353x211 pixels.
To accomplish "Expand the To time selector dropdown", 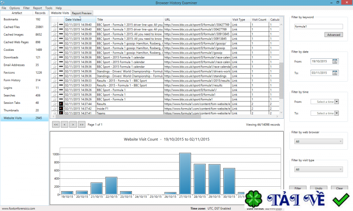I will tap(337, 113).
